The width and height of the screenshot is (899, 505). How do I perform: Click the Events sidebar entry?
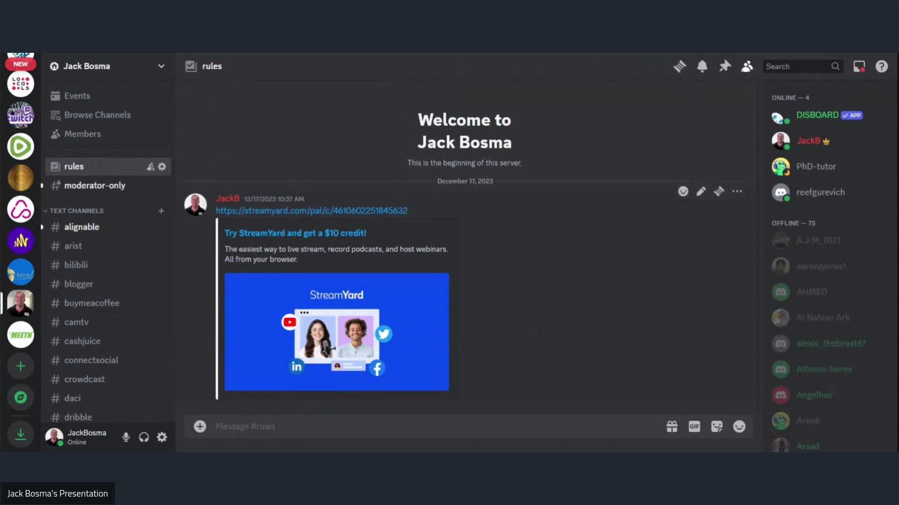click(77, 95)
